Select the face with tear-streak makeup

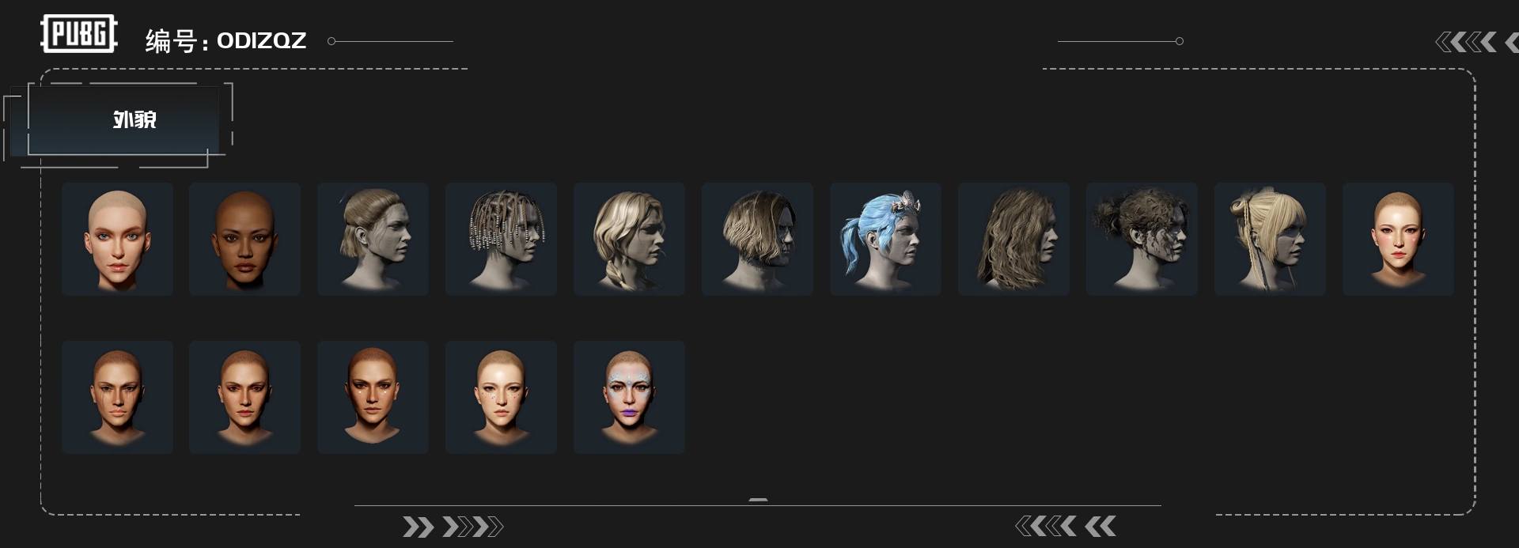pyautogui.click(x=117, y=397)
